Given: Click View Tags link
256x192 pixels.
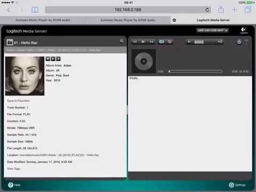Looking at the screenshot, I should (13, 169).
